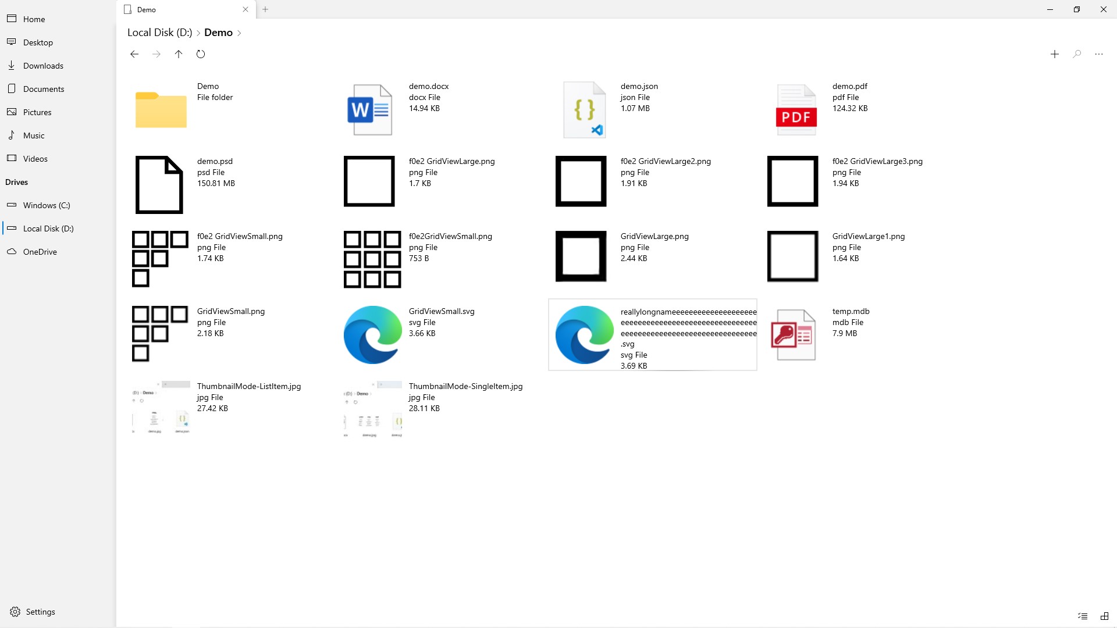Open Windows (C:) drive in sidebar
Image resolution: width=1117 pixels, height=628 pixels.
(47, 205)
